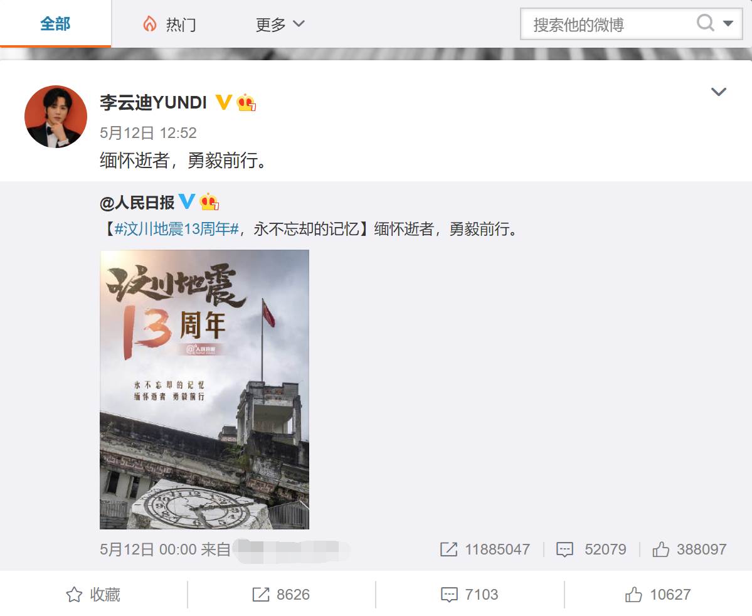This screenshot has height=616, width=752.
Task: Open the #汶川地震13周年# hashtag topic
Action: coord(176,229)
